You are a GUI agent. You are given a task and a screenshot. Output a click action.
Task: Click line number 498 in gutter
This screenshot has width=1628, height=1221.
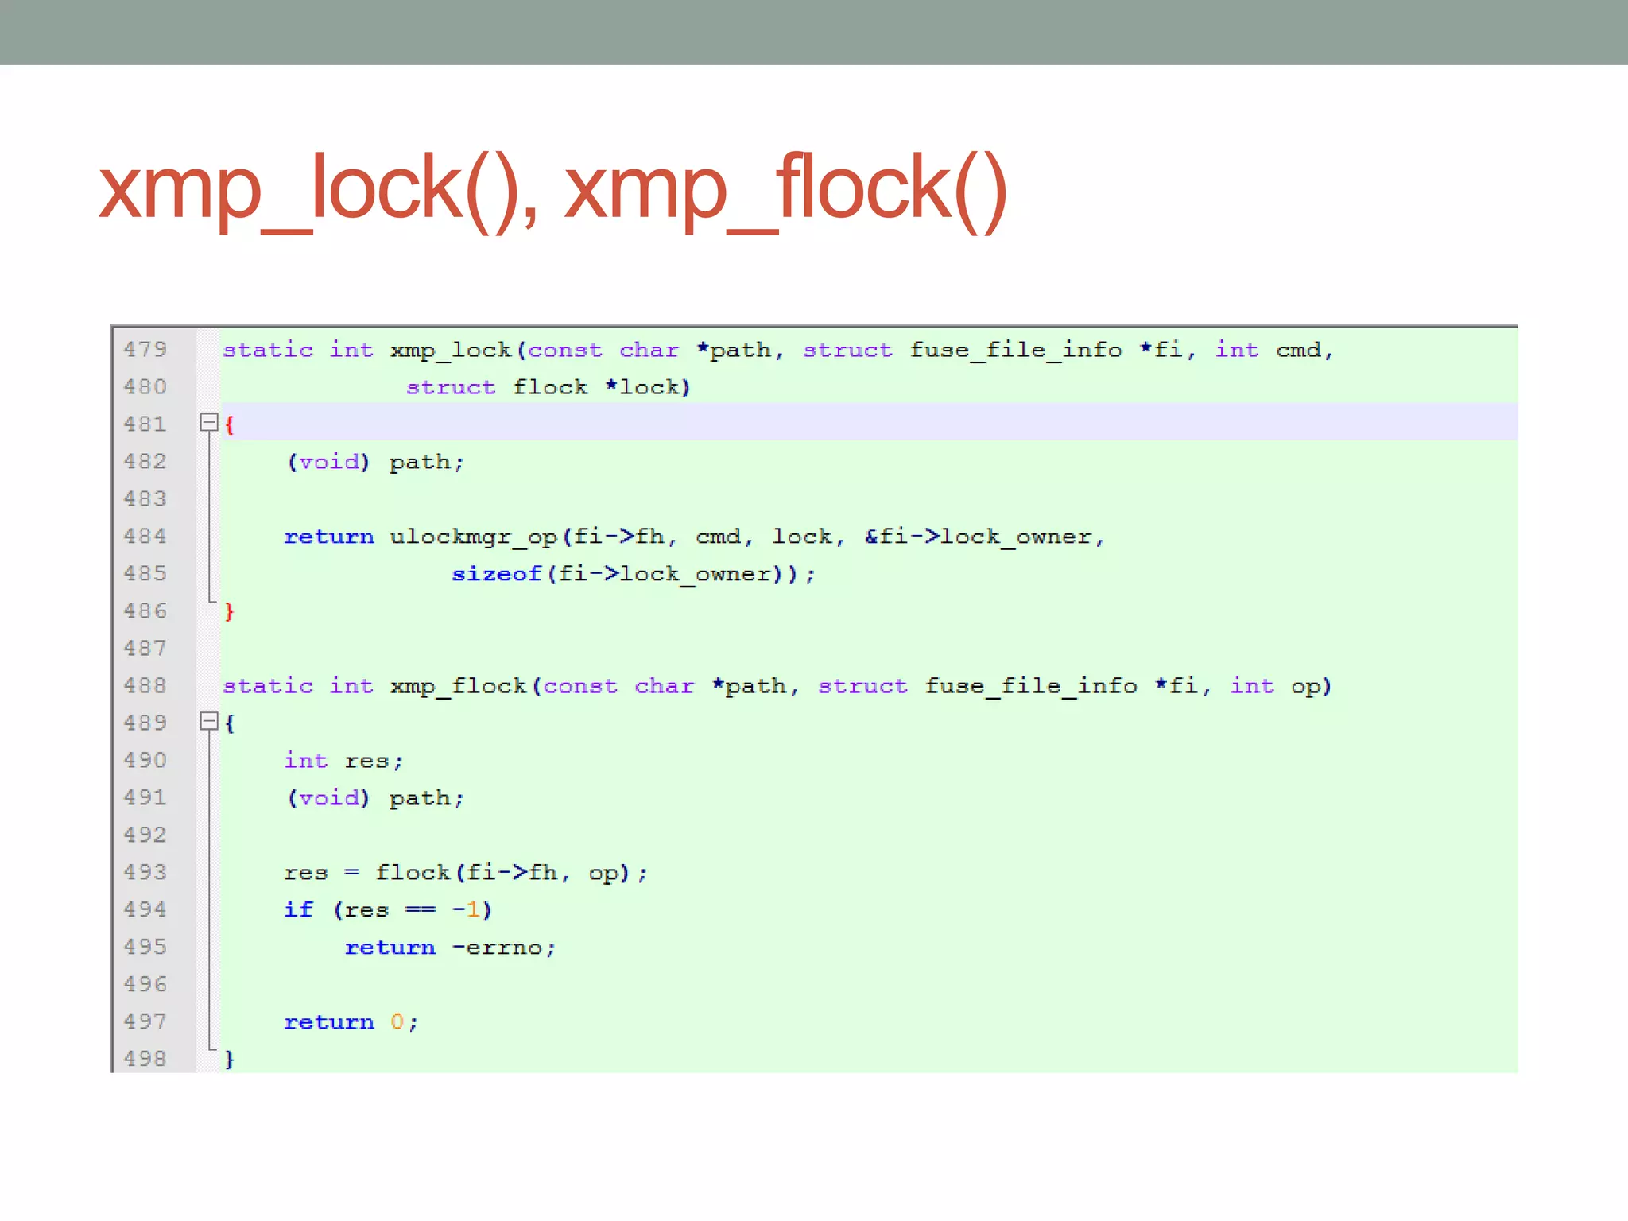click(x=145, y=1059)
